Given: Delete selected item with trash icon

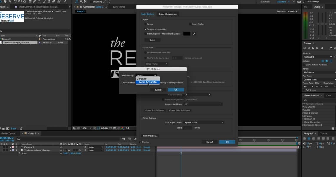Looking at the screenshot, I should point(22,129).
